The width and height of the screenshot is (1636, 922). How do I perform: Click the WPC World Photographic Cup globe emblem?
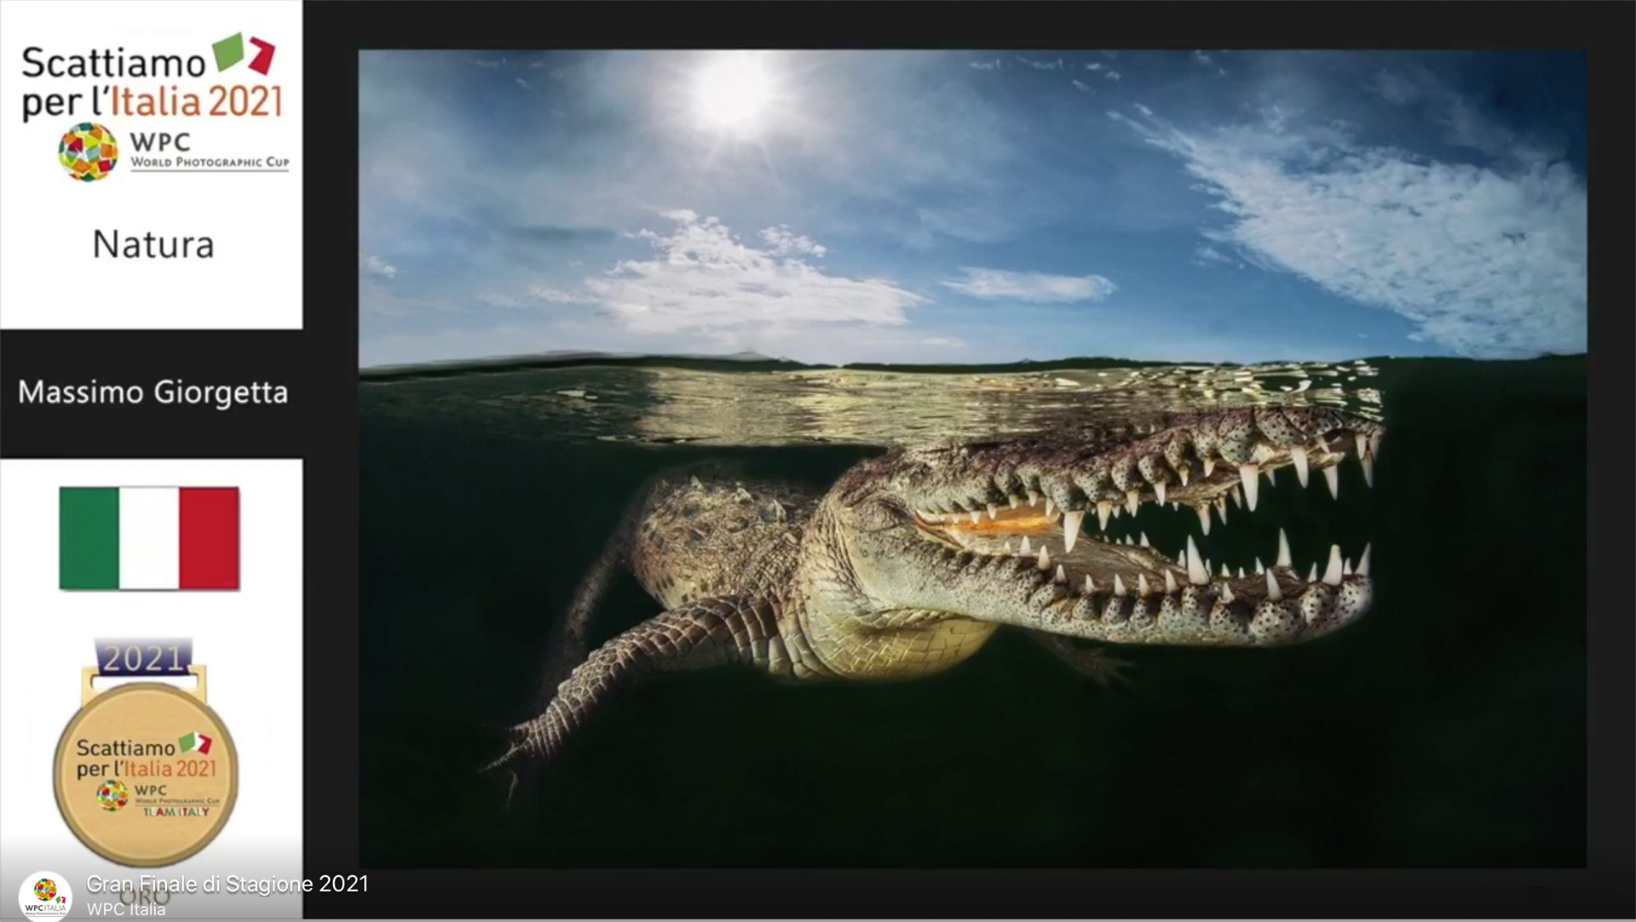point(88,152)
